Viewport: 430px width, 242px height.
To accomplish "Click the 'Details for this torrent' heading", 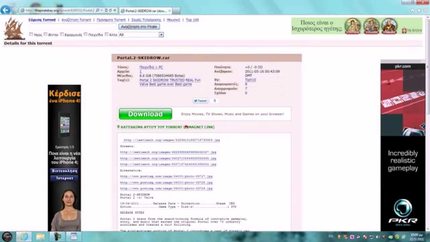I will [28, 43].
